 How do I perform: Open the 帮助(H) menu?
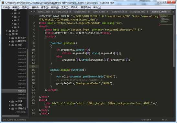[97, 7]
